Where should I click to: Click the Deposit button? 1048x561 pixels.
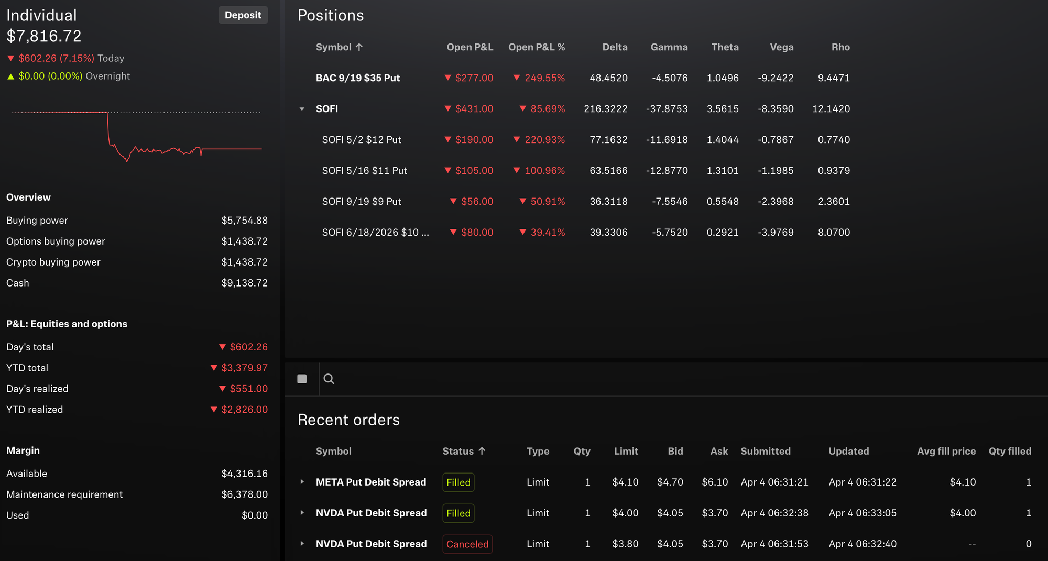[x=243, y=15]
